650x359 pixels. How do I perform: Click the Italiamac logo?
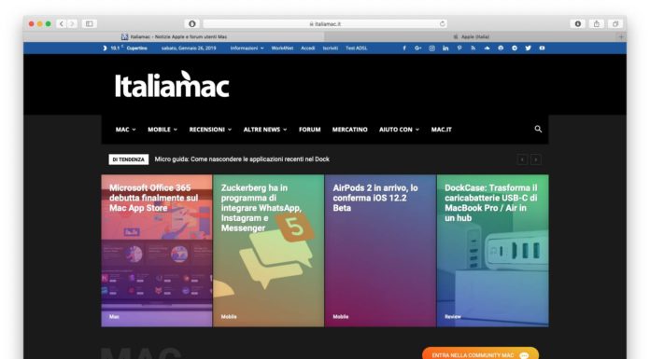pyautogui.click(x=172, y=85)
